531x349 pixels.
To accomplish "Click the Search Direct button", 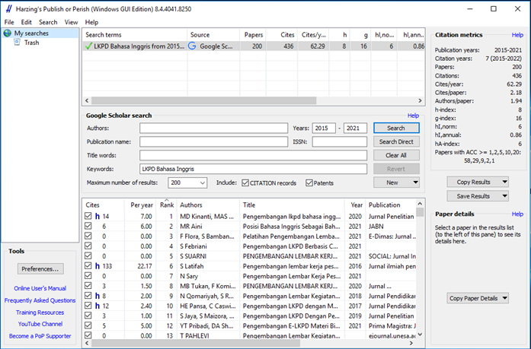I will pos(396,141).
